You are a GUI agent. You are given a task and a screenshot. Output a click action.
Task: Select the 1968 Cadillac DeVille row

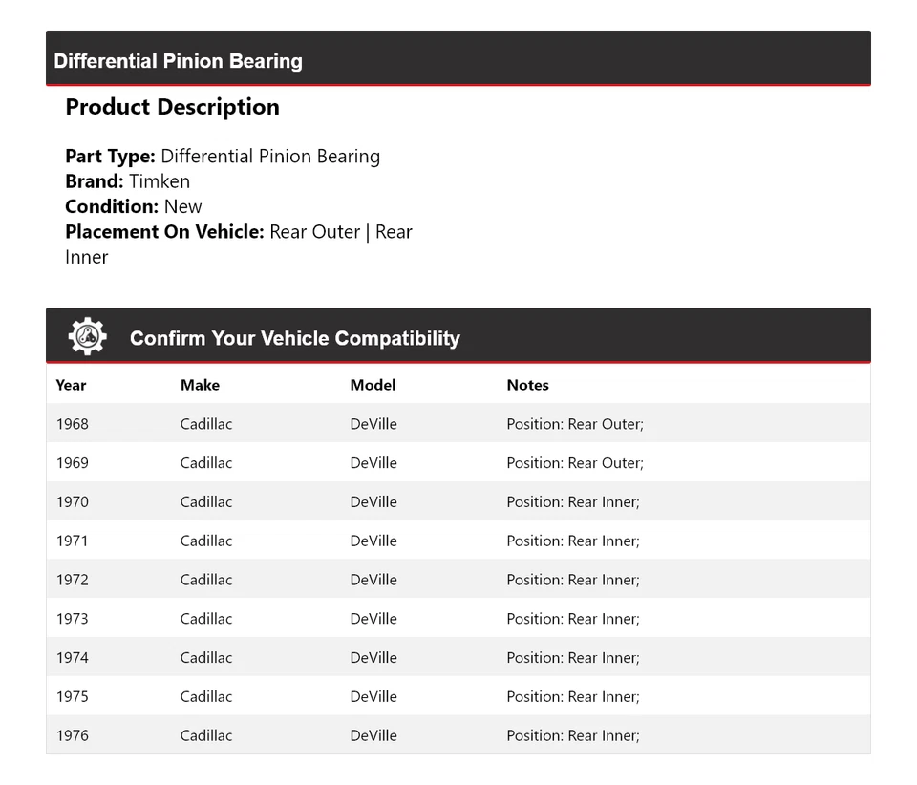click(458, 424)
